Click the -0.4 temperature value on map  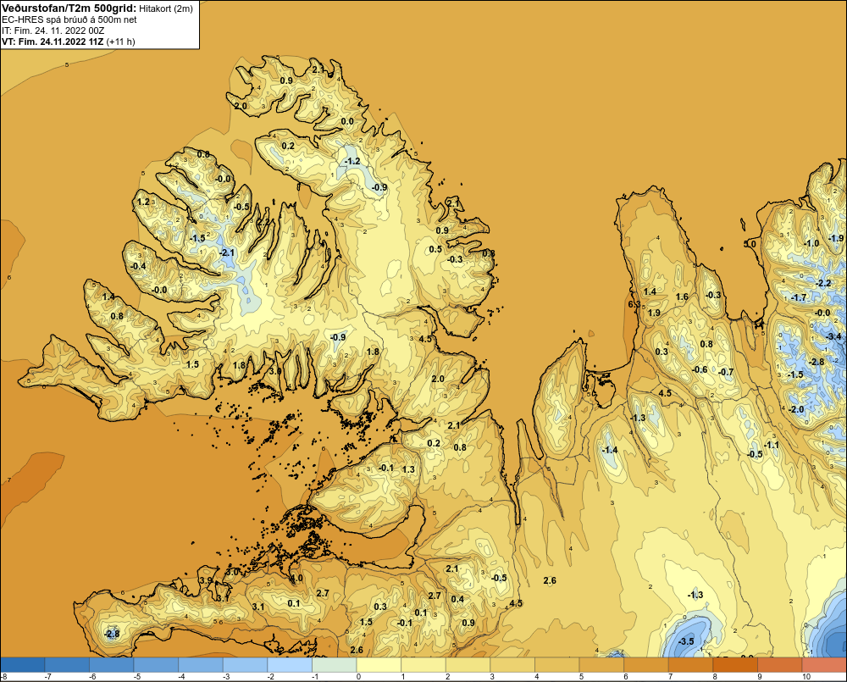138,266
